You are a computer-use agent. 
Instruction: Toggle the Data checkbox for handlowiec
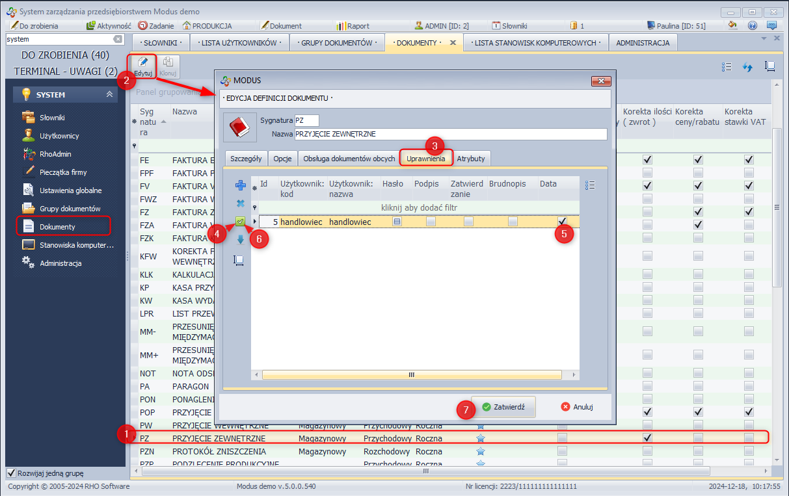[x=562, y=222]
